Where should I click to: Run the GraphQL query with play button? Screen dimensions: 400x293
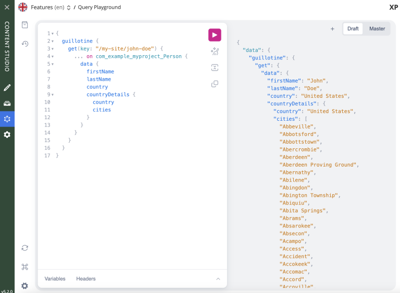coord(215,35)
